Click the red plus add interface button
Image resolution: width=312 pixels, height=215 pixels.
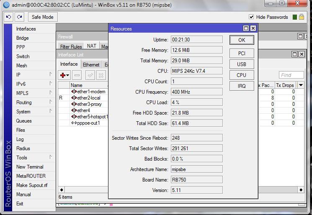(x=64, y=75)
